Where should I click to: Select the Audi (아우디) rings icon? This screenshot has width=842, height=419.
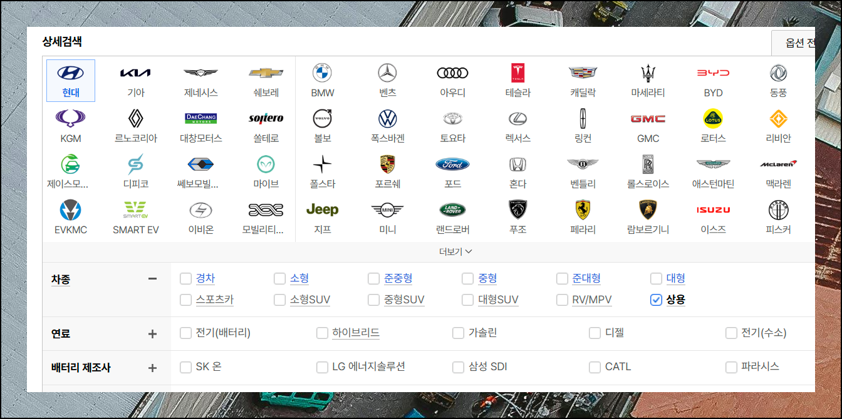pos(452,73)
